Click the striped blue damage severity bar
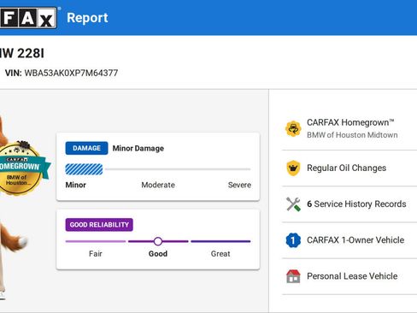417x313 pixels. point(84,169)
